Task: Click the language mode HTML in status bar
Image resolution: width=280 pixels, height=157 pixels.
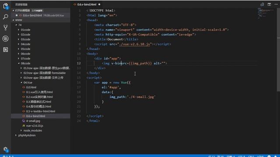Action: point(260,156)
